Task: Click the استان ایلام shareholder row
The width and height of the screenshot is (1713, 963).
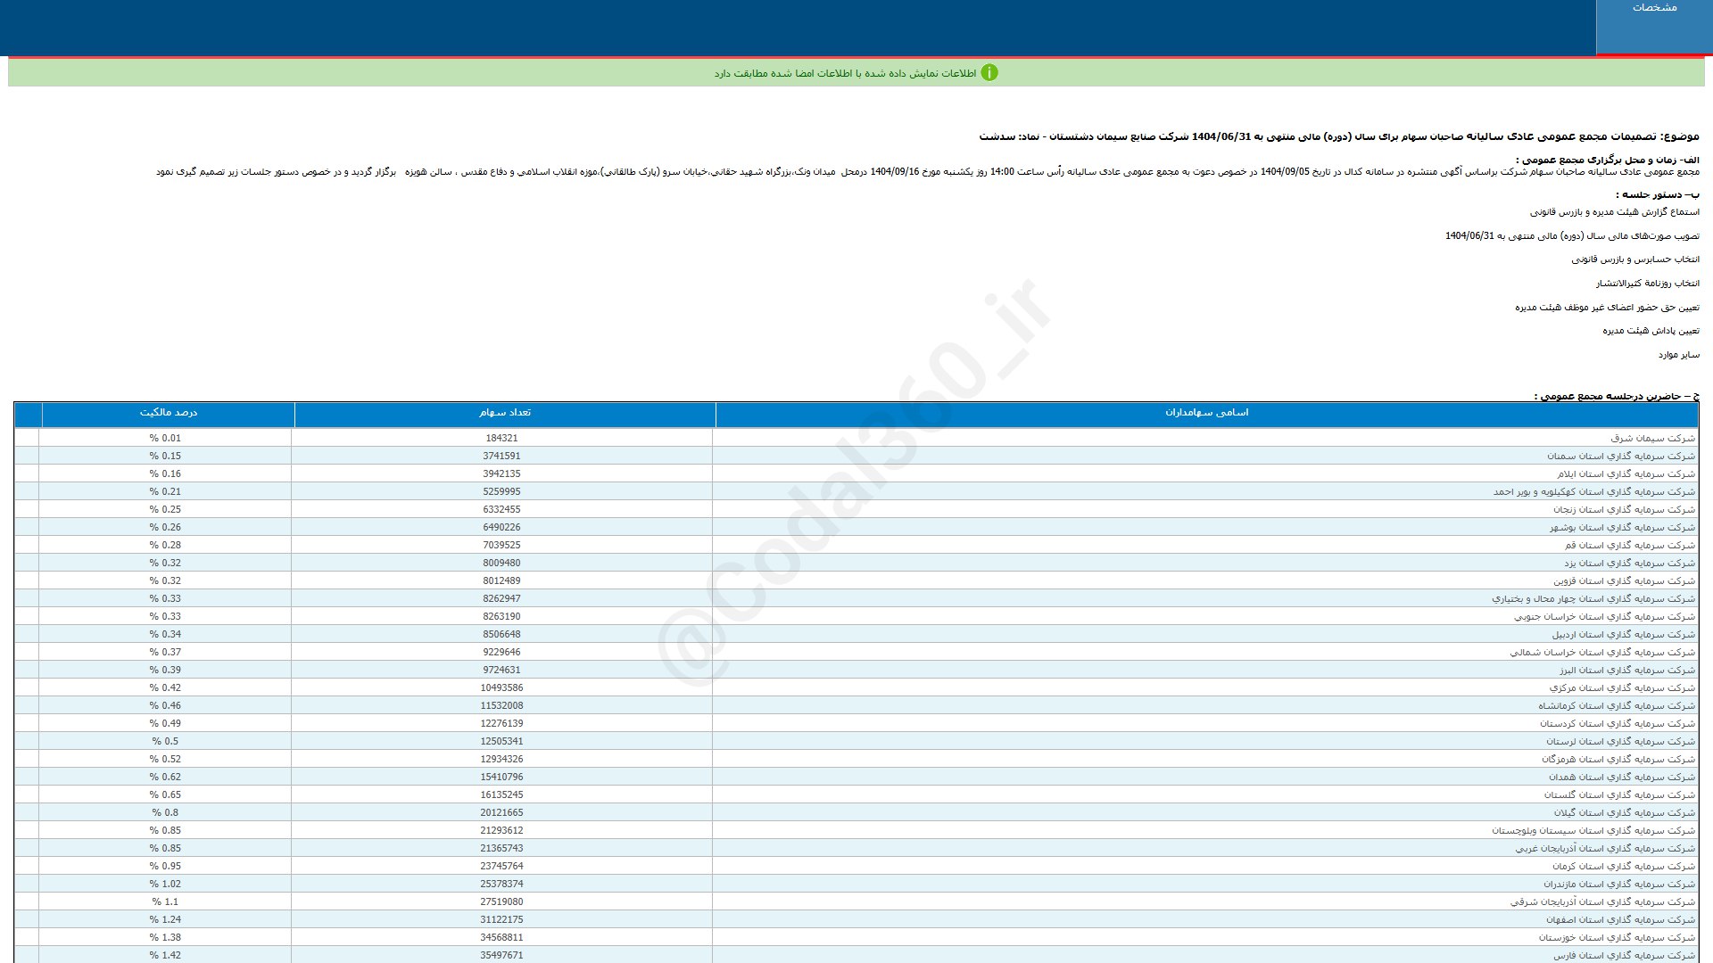Action: pyautogui.click(x=1626, y=474)
